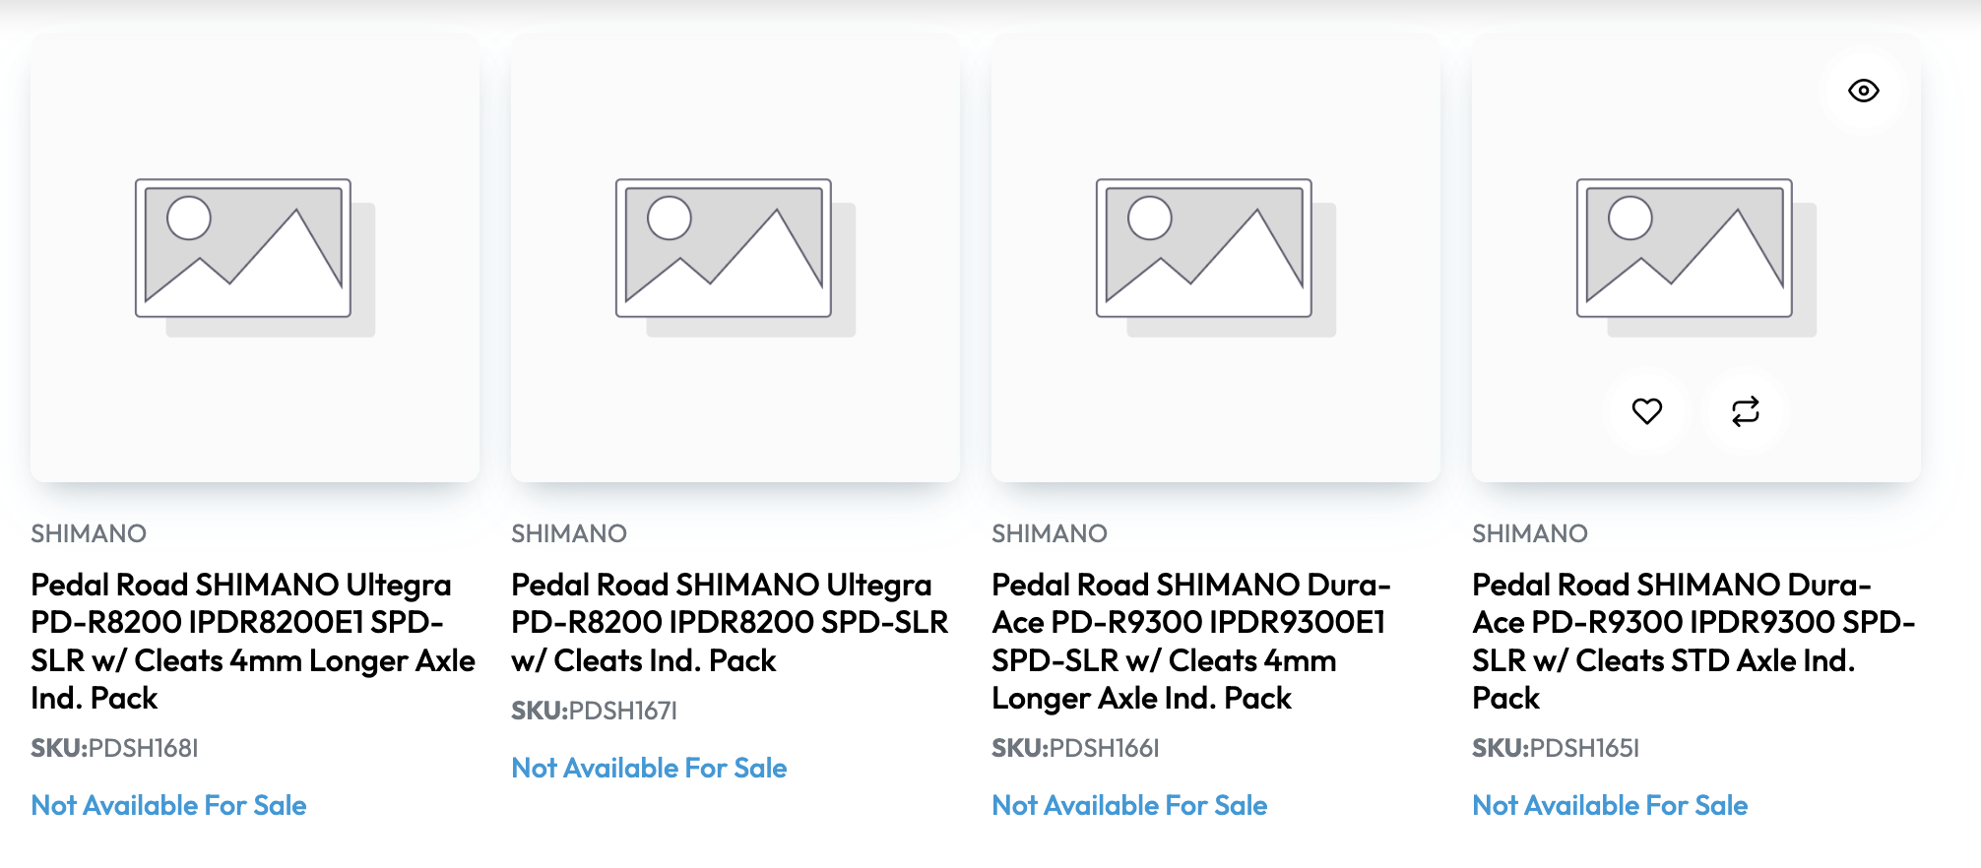Viewport: 1981px width, 868px height.
Task: Click the compare arrows icon
Action: click(1745, 410)
